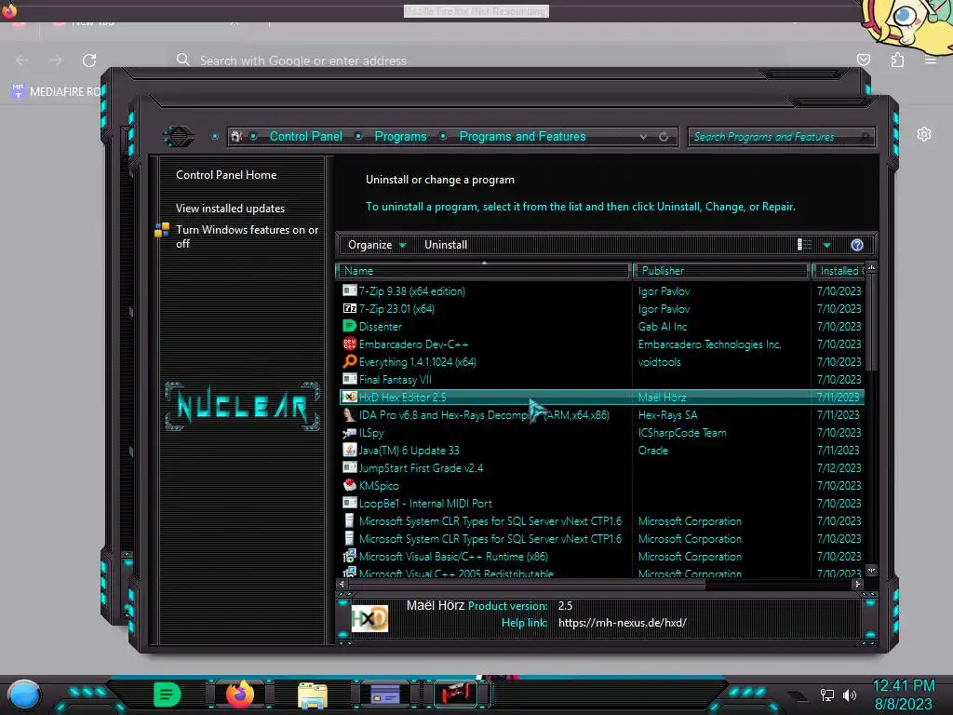Open File Explorer from the taskbar
953x715 pixels.
pos(313,695)
